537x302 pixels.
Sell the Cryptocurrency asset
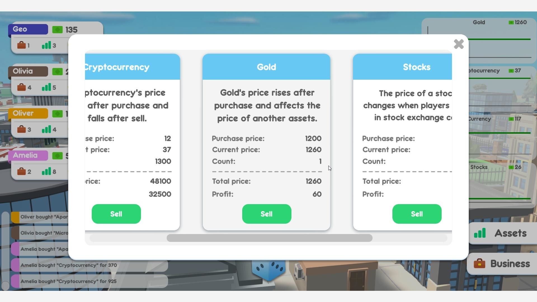tap(116, 214)
